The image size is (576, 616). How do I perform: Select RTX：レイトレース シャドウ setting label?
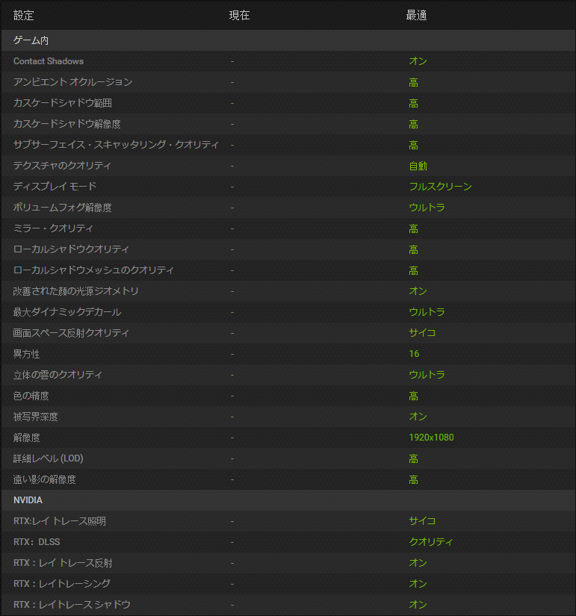[72, 605]
